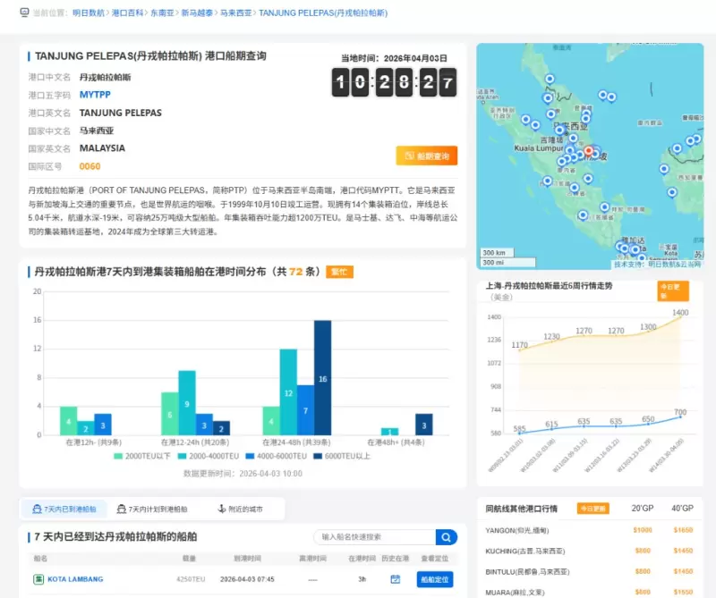
Task: Focus the ship name quick search field
Action: 374,537
